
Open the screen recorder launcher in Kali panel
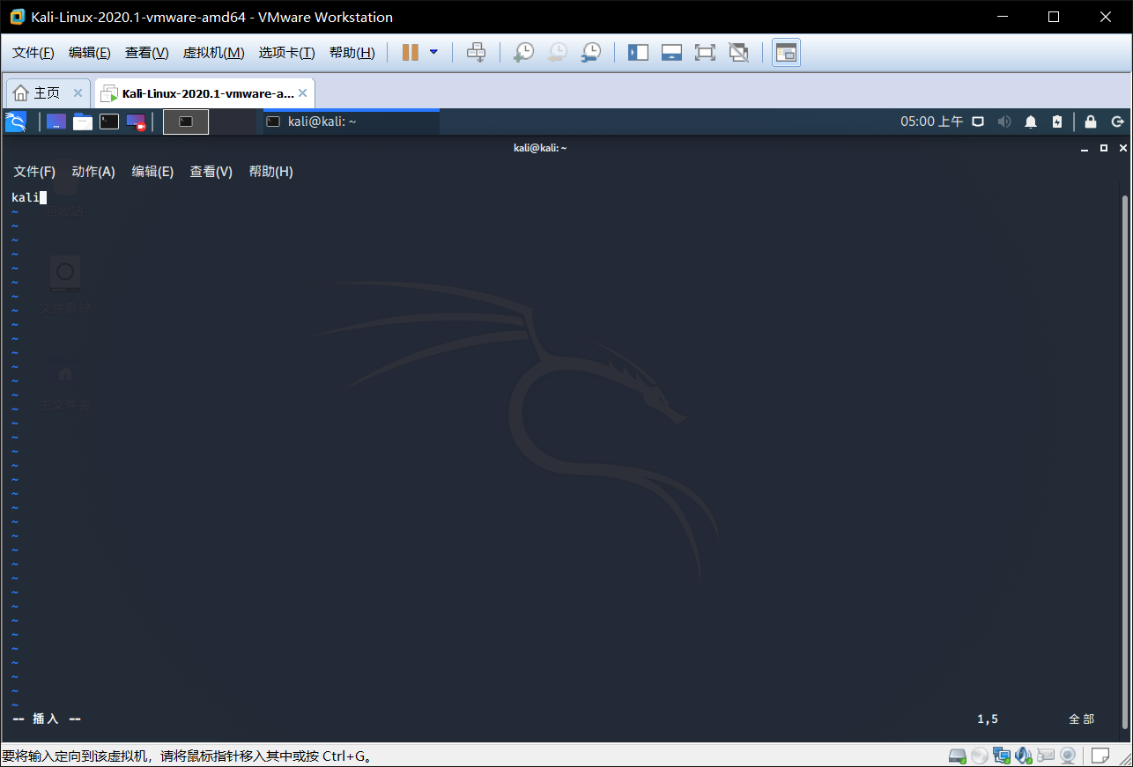coord(136,122)
